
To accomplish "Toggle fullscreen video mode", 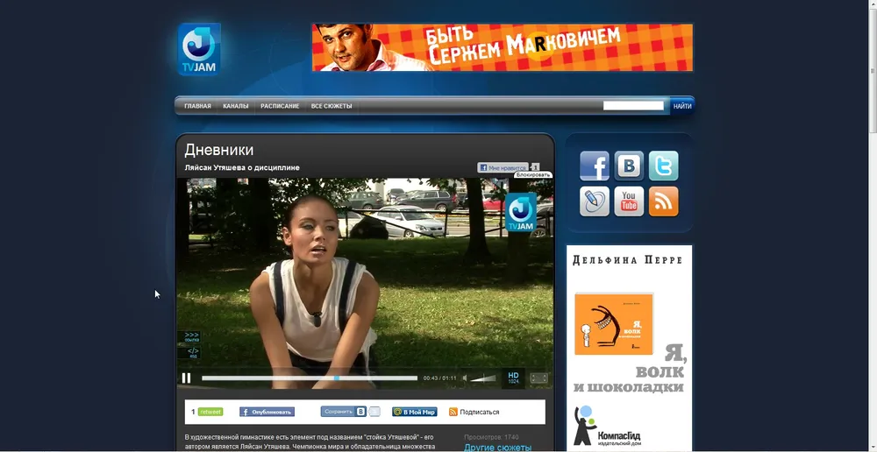I will [x=538, y=378].
